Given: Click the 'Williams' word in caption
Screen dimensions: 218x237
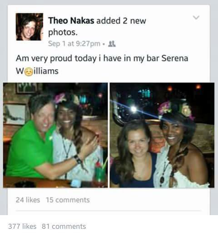Looking at the screenshot, I should [37, 71].
